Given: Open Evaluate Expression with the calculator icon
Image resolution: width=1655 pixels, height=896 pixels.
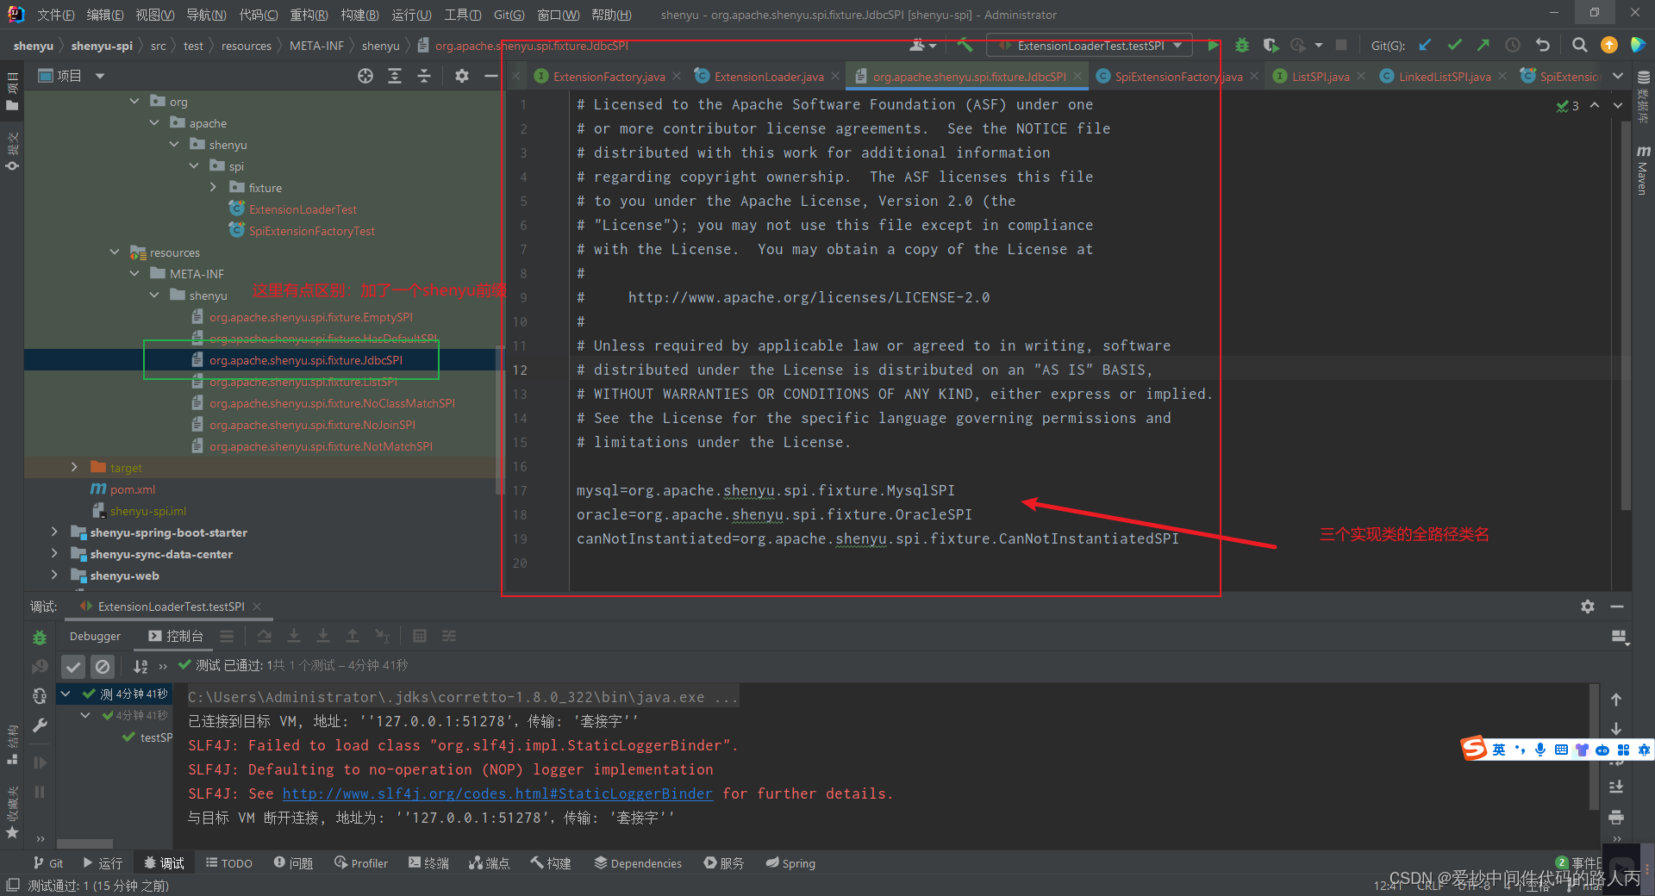Looking at the screenshot, I should pos(420,636).
